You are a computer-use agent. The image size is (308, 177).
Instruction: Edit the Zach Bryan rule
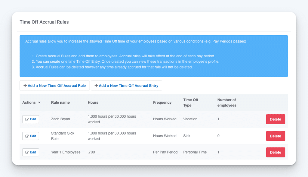[x=31, y=119]
